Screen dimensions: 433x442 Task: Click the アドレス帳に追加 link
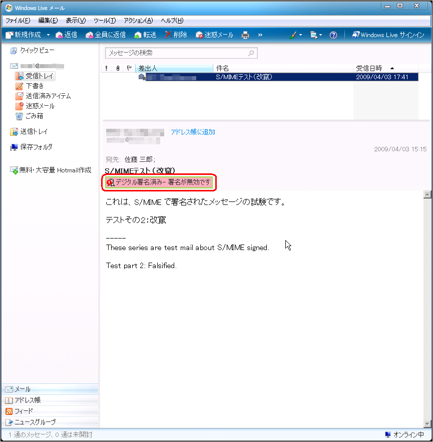(193, 132)
